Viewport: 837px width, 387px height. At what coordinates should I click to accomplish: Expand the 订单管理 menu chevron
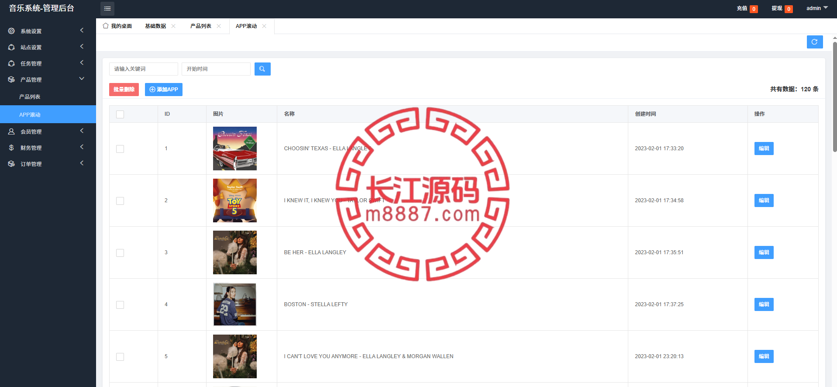pos(82,163)
